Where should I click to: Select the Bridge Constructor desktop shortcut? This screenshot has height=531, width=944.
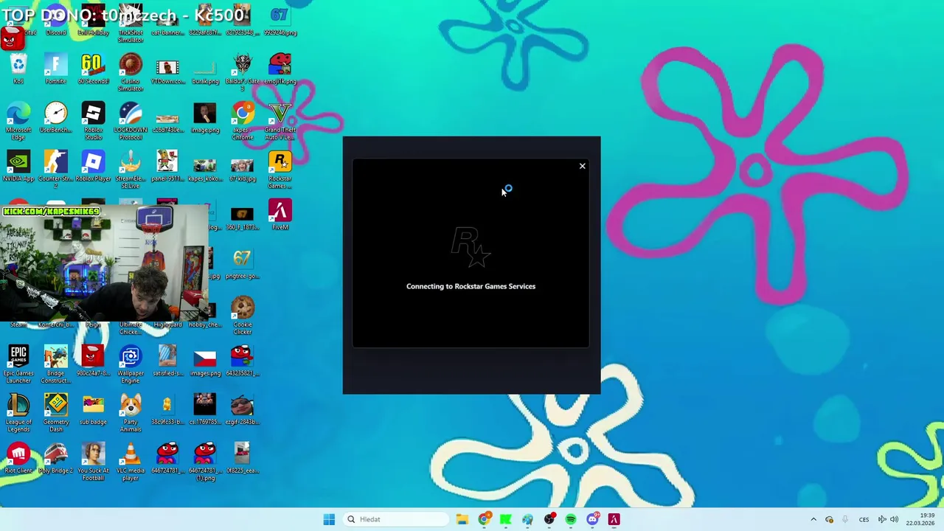[55, 364]
